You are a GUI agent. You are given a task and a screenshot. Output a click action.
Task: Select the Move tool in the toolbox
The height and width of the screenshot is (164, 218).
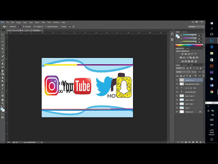[x=3, y=35]
